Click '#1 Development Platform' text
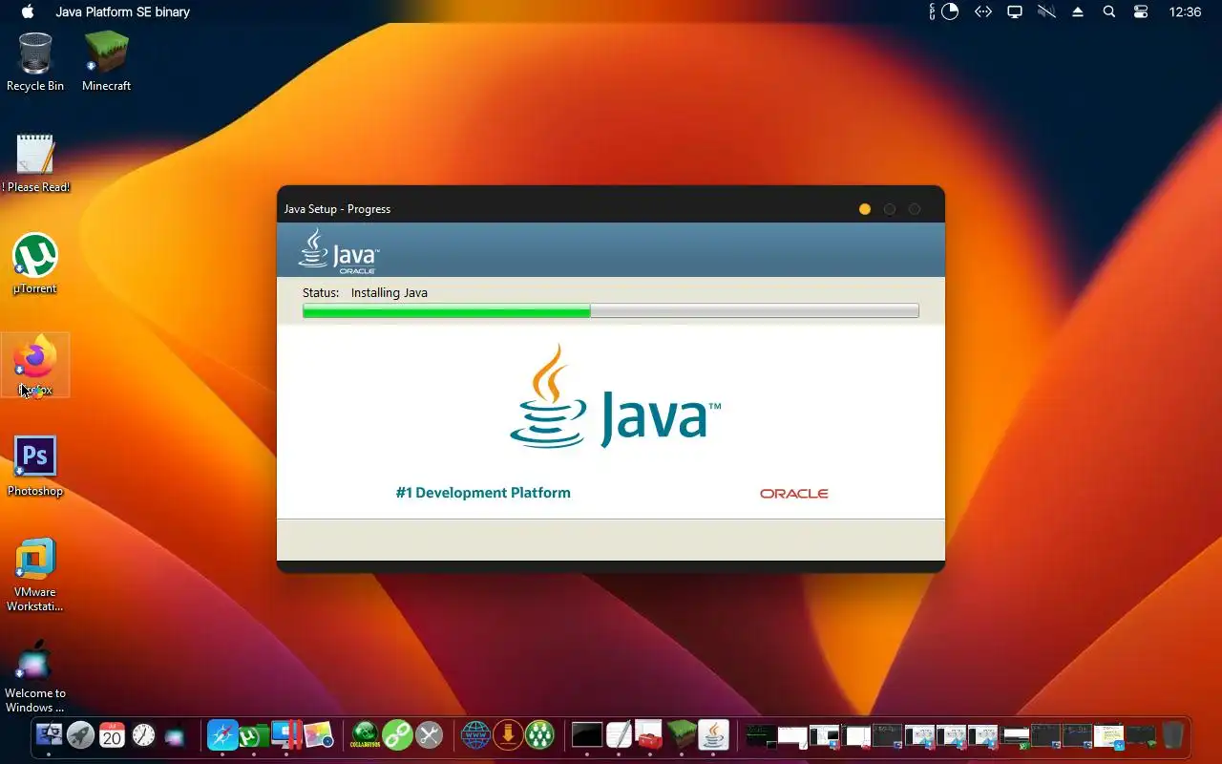1222x764 pixels. (x=483, y=493)
